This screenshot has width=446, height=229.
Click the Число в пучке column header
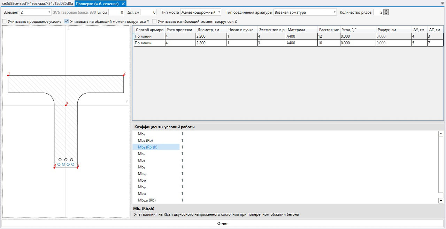[242, 30]
